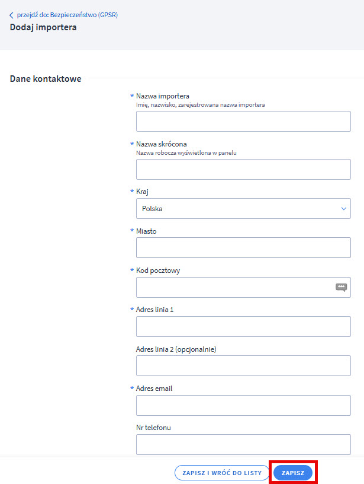364x484 pixels.
Task: Click the Nr telefonu input field
Action: [243, 444]
